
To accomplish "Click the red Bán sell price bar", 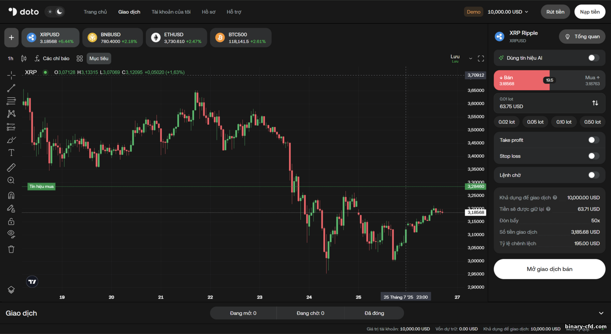I will click(x=518, y=80).
